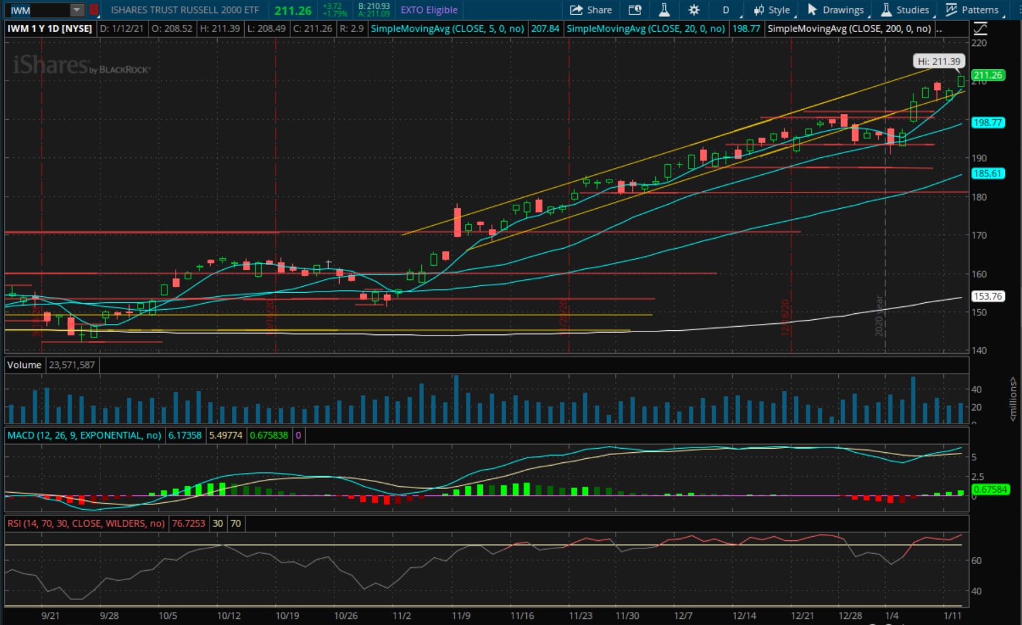Click the 153.76 price axis bubble

click(987, 296)
